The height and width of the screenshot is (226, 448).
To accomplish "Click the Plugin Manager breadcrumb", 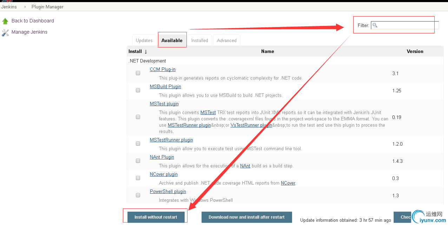I will [x=47, y=7].
